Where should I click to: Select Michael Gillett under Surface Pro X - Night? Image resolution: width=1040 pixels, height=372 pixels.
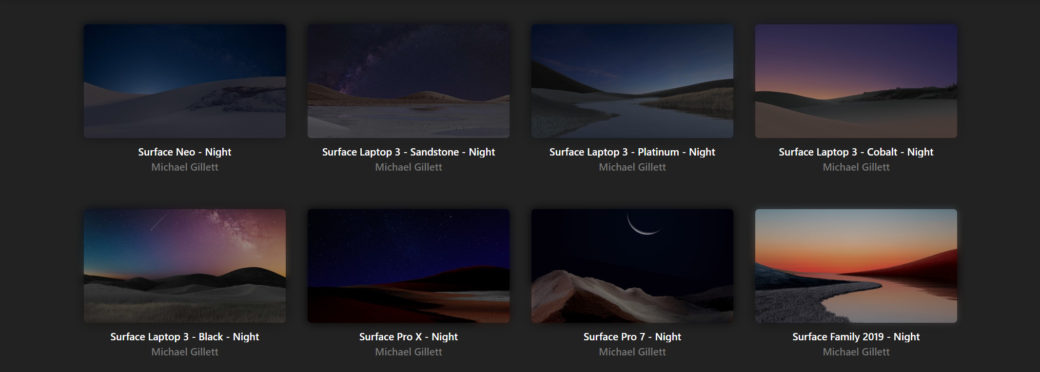point(409,352)
